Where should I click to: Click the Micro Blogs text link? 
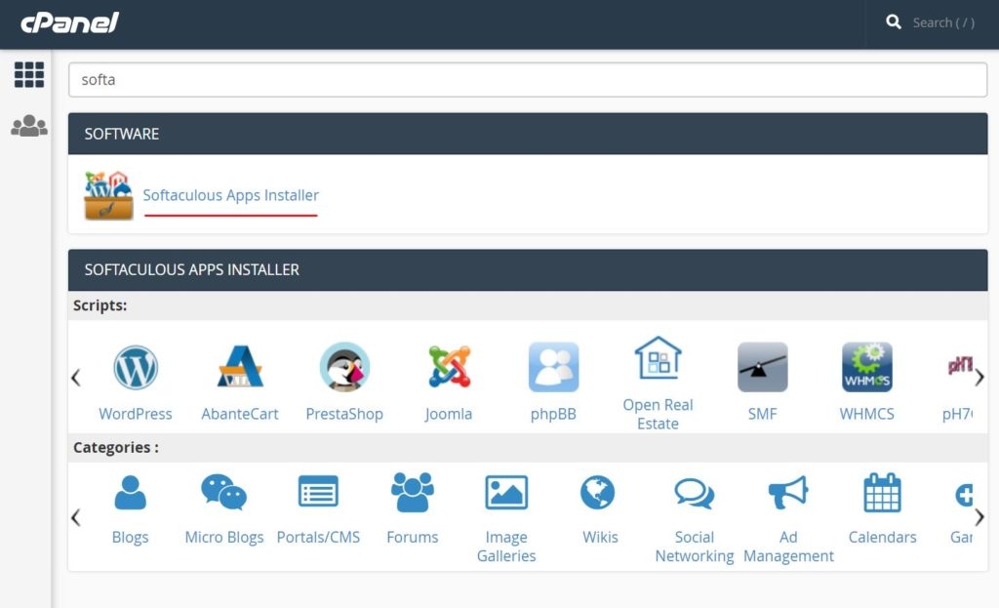pos(224,538)
